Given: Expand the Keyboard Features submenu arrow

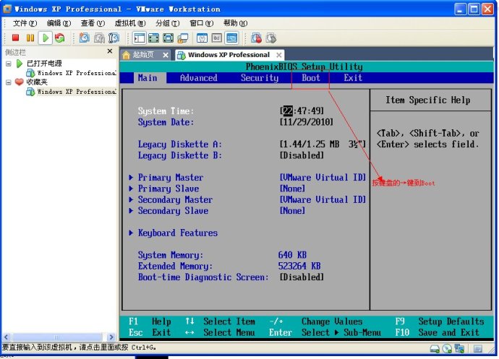Looking at the screenshot, I should coord(131,233).
